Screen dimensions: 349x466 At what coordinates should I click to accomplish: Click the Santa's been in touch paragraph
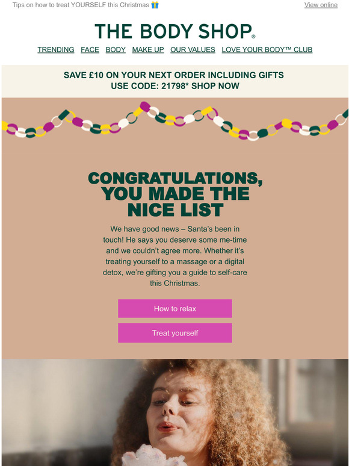(175, 256)
